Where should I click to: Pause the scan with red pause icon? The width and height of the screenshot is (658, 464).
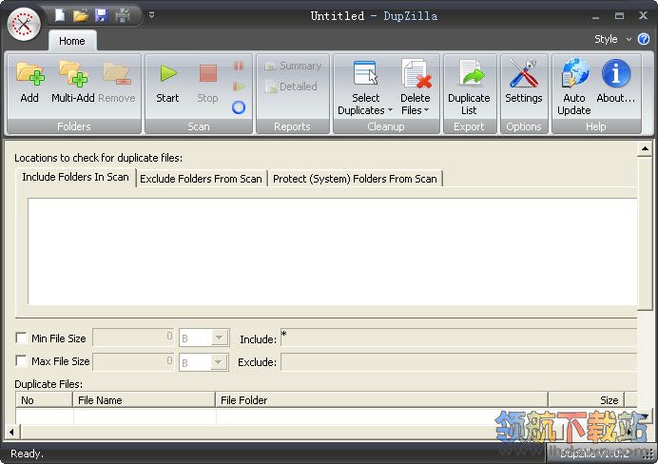click(x=239, y=66)
